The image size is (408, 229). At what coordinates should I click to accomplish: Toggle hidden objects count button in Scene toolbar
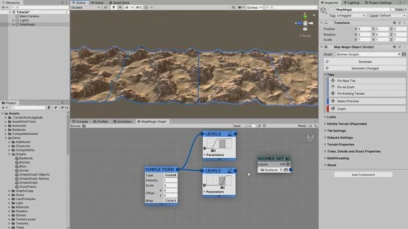(139, 8)
